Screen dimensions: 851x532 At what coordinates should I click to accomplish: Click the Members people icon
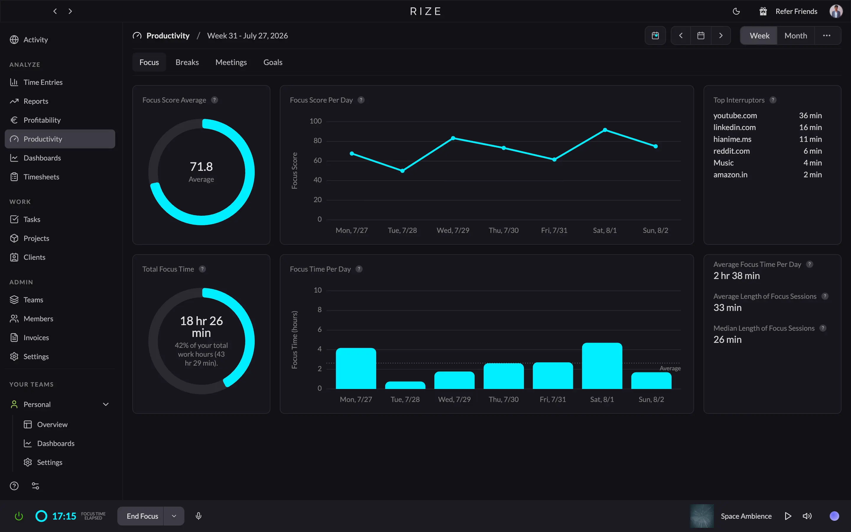[x=14, y=318]
